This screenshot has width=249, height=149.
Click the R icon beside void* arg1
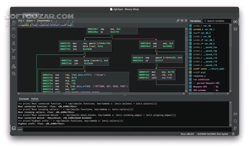click(x=190, y=72)
